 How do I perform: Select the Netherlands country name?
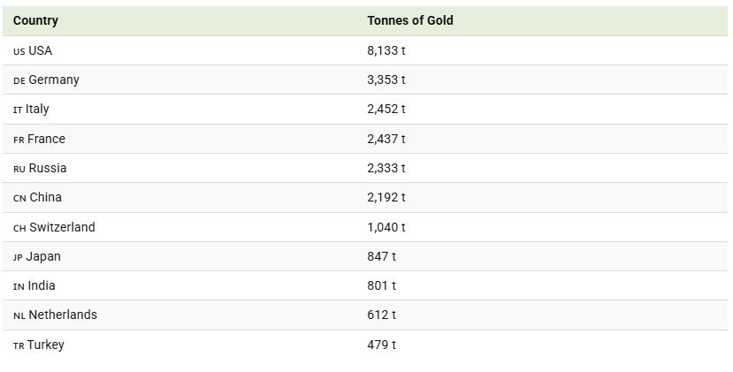[63, 315]
